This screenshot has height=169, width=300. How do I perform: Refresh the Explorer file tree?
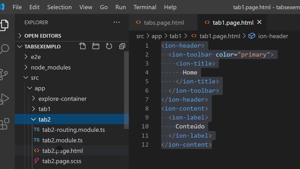(x=109, y=46)
